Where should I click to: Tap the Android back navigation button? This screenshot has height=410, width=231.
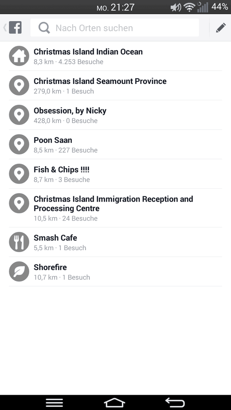175,403
